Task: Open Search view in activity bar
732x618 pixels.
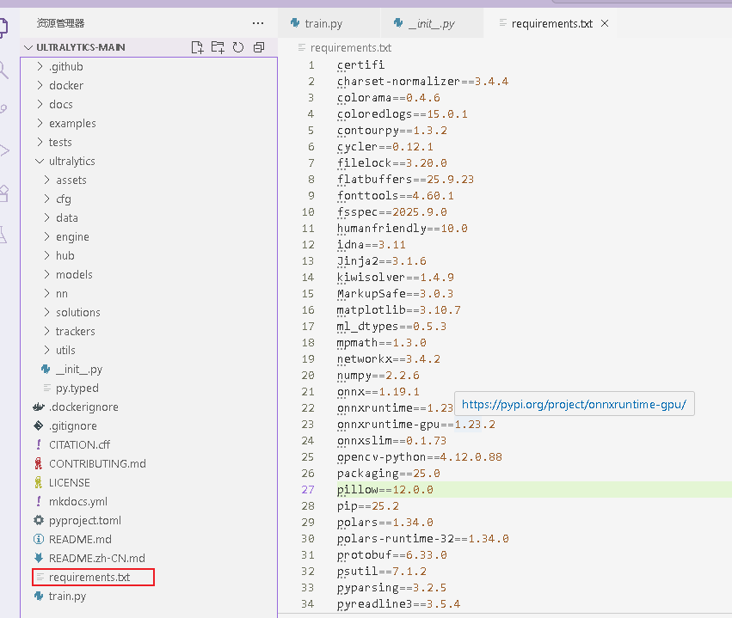Action: click(x=3, y=70)
